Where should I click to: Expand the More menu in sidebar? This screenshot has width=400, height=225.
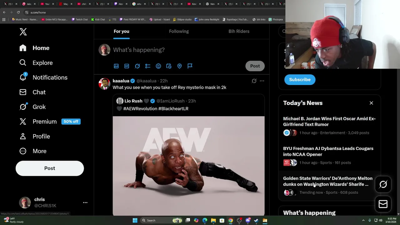33,151
